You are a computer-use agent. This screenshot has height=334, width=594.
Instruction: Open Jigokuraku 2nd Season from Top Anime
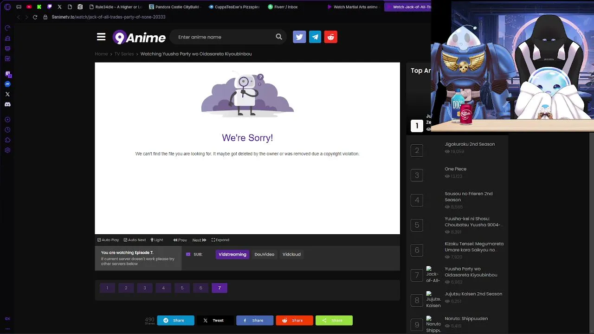(x=470, y=144)
